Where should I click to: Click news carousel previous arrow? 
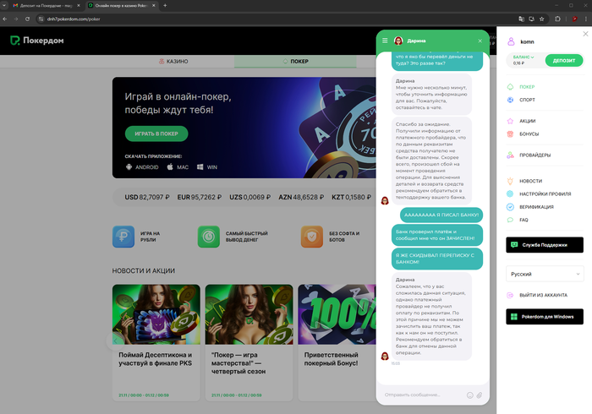pos(116,340)
